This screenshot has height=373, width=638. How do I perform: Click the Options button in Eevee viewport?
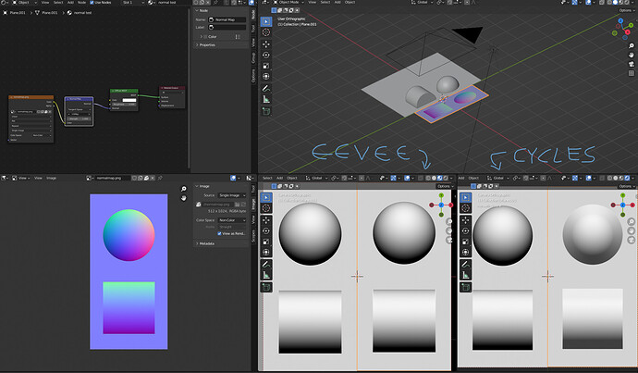point(444,186)
